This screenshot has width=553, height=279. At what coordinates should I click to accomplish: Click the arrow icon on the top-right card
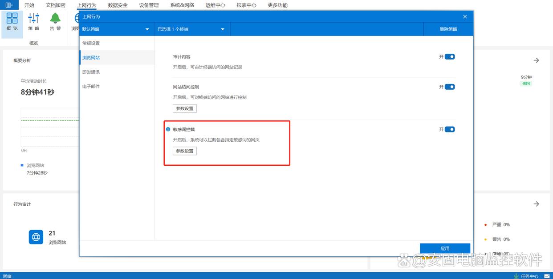pos(536,60)
